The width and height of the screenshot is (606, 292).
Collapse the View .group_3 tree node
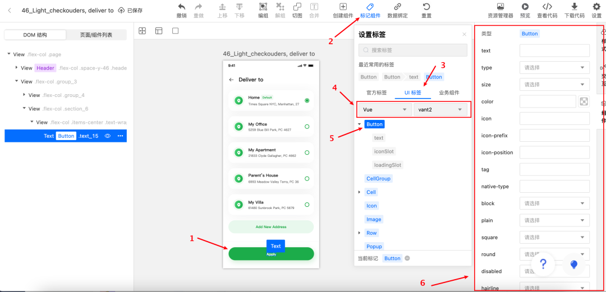(17, 81)
